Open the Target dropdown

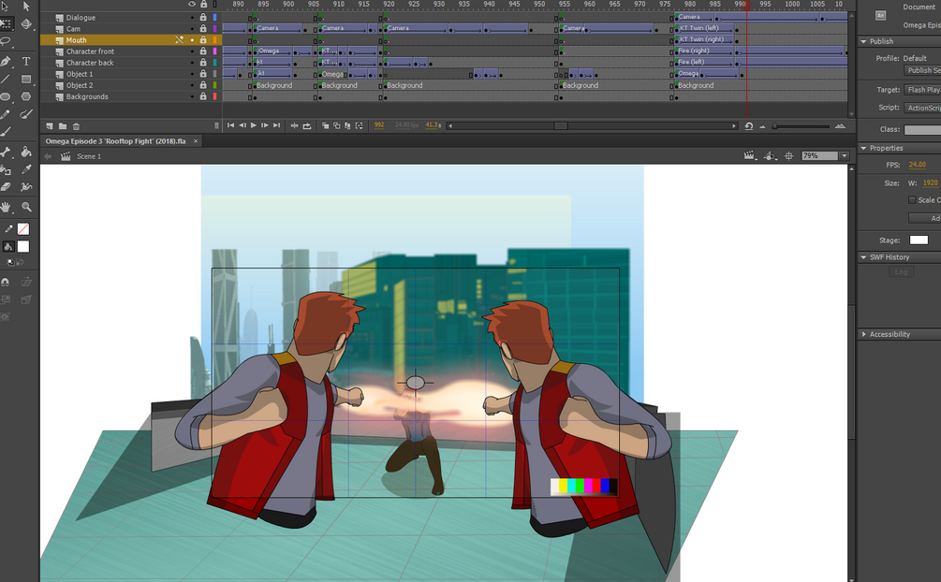click(x=922, y=90)
